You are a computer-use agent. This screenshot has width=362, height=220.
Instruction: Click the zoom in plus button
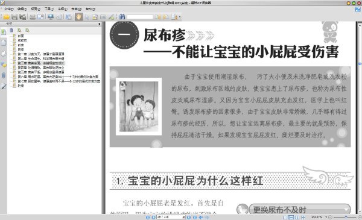click(360, 217)
